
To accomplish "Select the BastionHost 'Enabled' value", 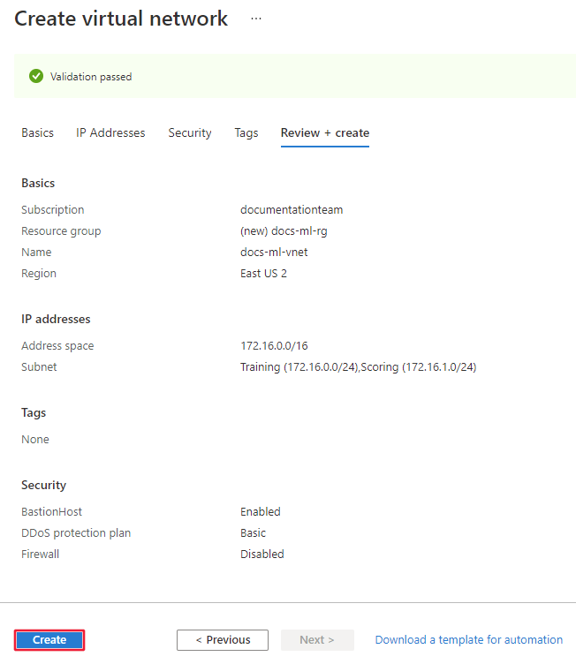I will pyautogui.click(x=261, y=512).
